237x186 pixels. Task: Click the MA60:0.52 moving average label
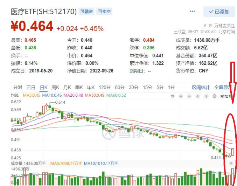click(116, 95)
